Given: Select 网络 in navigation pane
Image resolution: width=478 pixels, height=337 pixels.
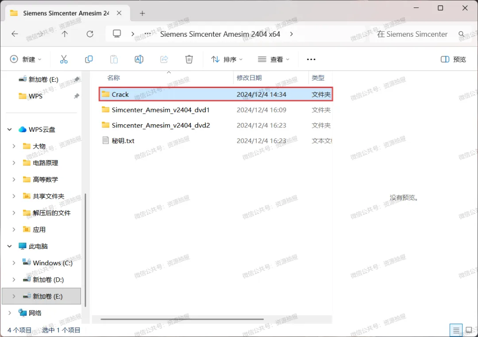Looking at the screenshot, I should (x=35, y=313).
